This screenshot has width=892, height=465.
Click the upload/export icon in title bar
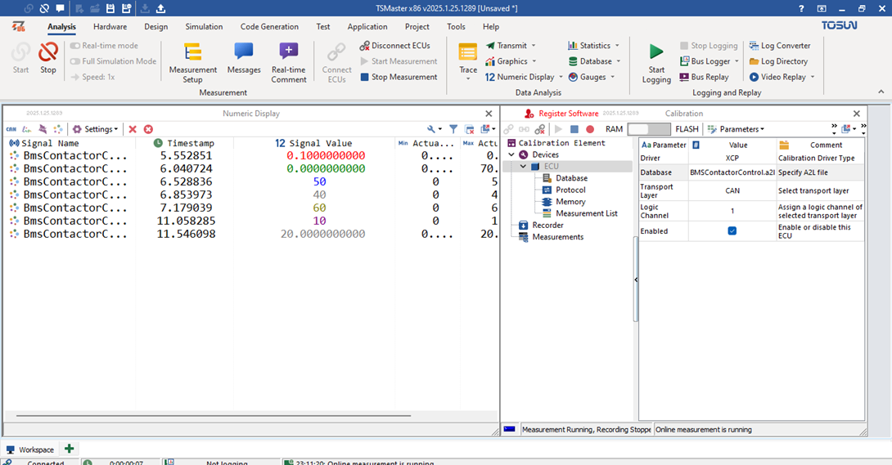tap(161, 8)
